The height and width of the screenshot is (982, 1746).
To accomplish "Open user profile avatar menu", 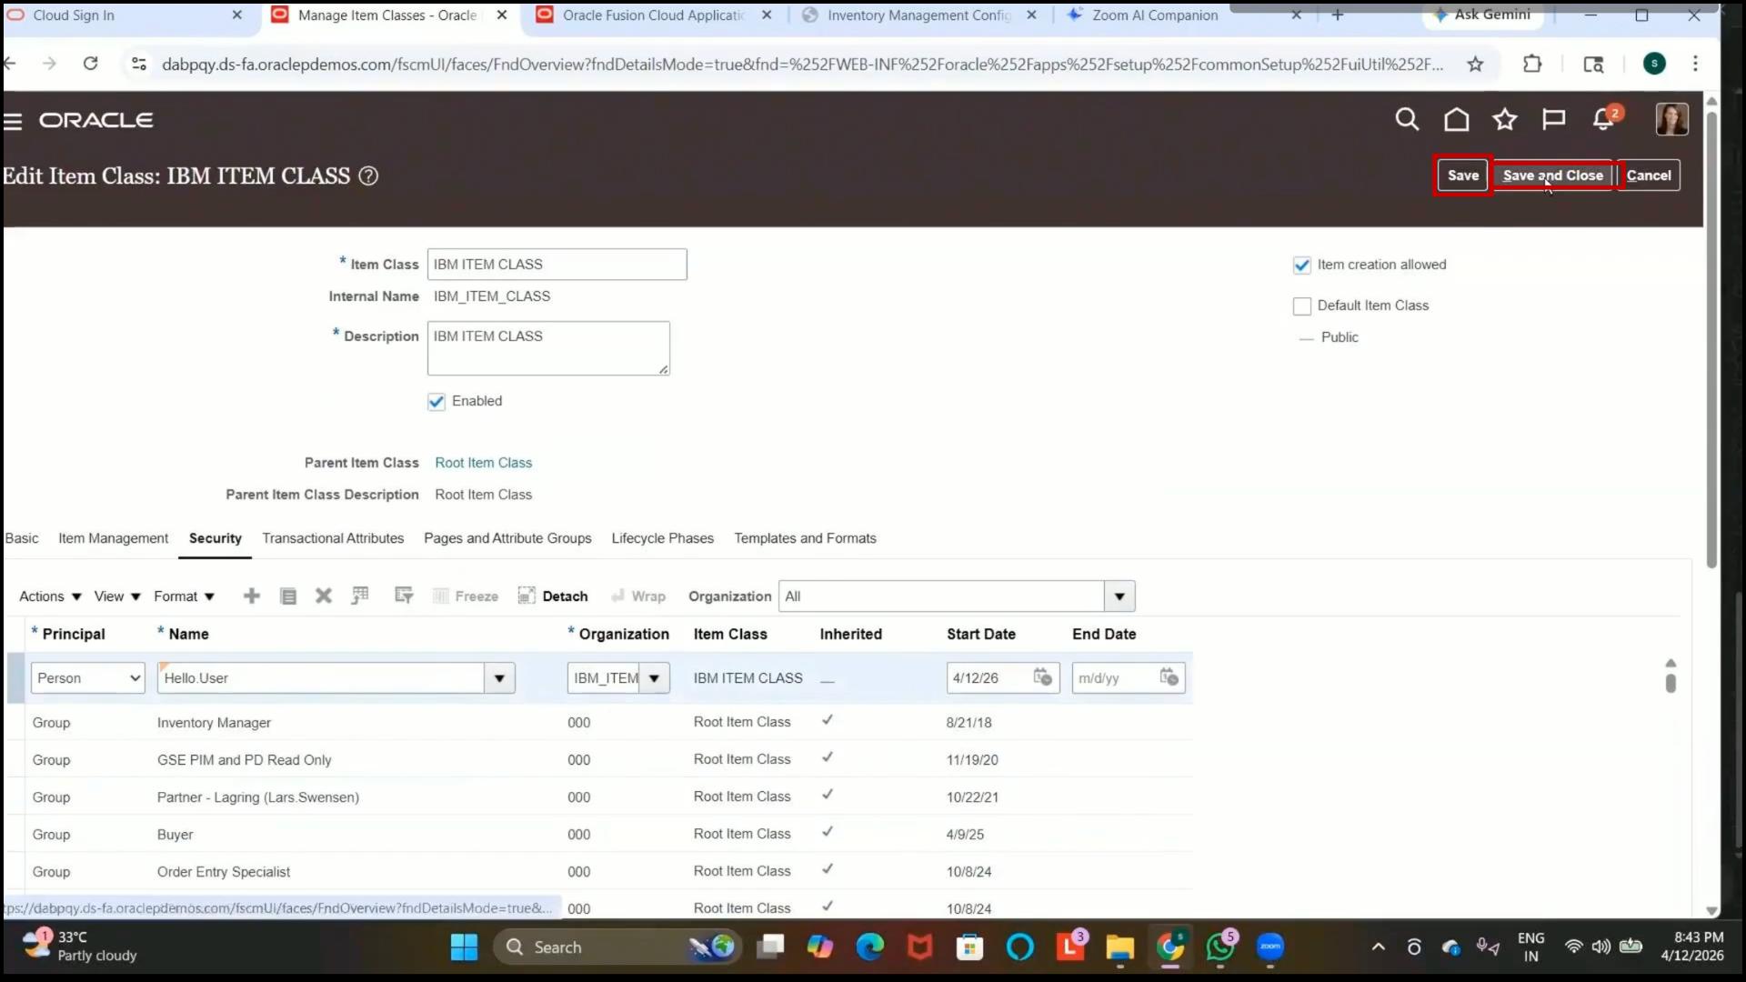I will point(1671,119).
